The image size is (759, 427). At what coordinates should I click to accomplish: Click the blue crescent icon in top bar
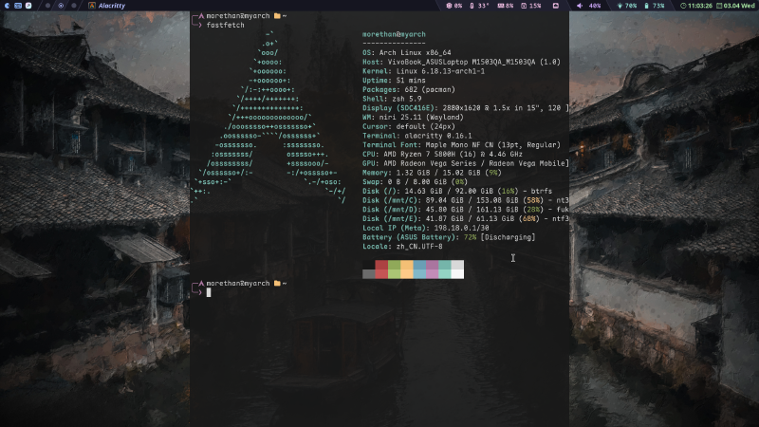pyautogui.click(x=7, y=6)
